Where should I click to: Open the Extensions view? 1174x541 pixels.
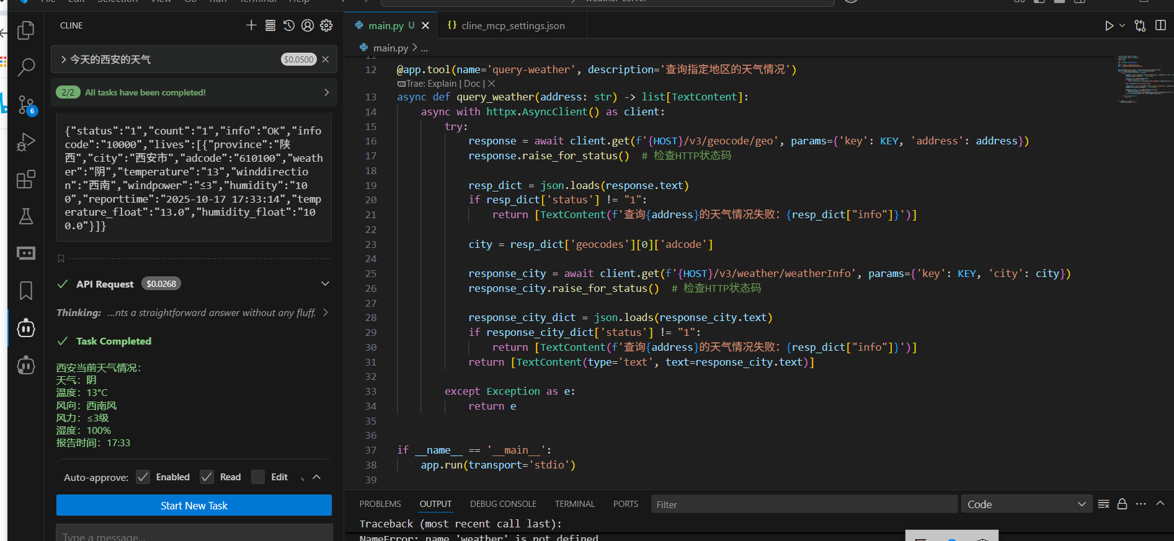click(x=25, y=180)
